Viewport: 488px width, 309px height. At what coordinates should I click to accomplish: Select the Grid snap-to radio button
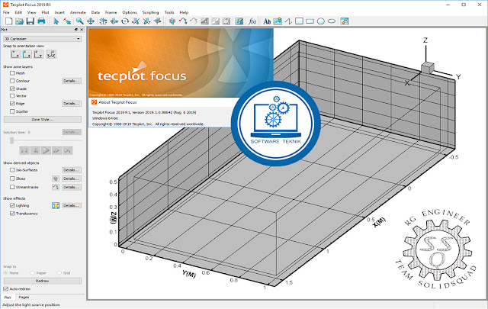(59, 273)
